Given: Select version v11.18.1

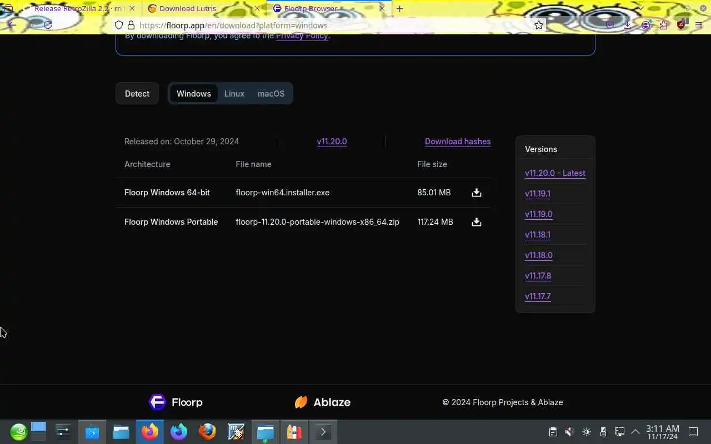Looking at the screenshot, I should click(x=538, y=235).
